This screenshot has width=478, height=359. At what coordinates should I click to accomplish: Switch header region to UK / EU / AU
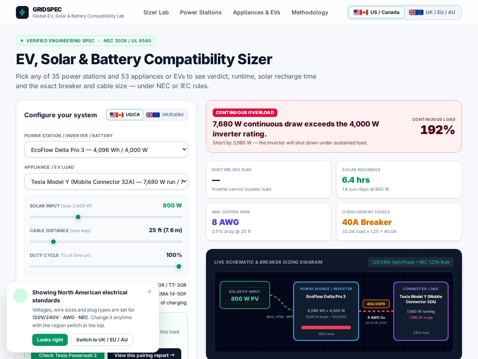tap(432, 12)
